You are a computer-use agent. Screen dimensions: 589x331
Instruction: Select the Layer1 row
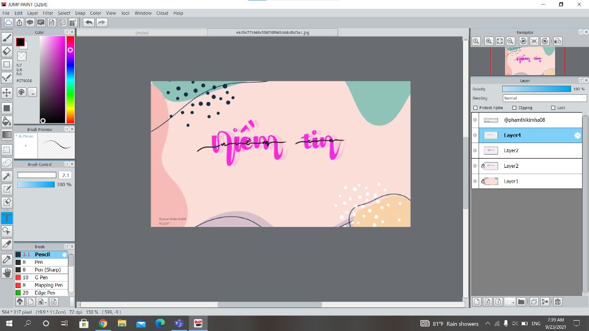527,181
